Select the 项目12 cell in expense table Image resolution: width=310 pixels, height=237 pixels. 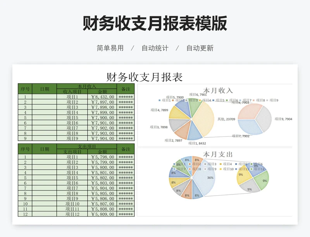(72, 214)
